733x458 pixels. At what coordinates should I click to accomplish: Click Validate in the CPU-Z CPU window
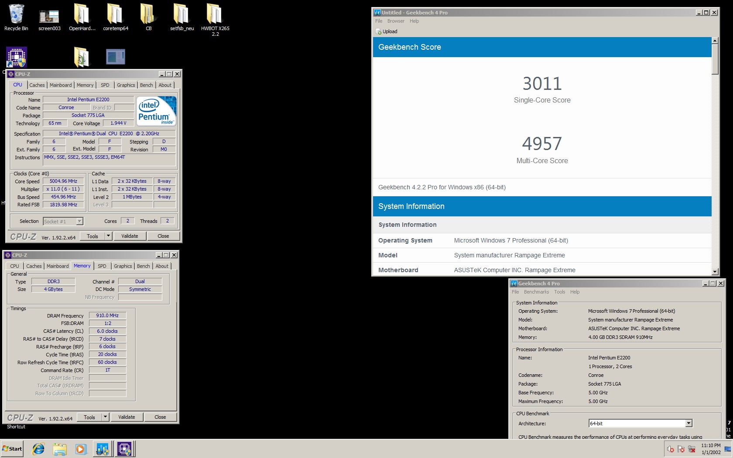(130, 236)
